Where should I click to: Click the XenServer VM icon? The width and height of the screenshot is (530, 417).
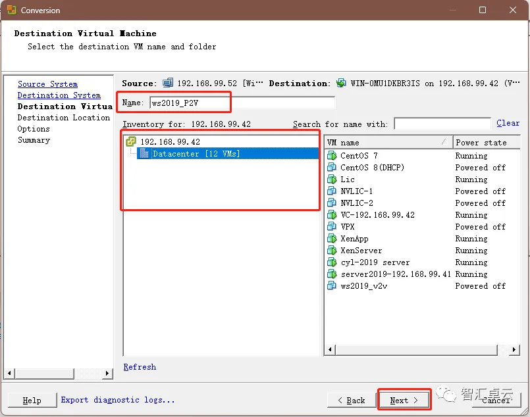(x=332, y=251)
